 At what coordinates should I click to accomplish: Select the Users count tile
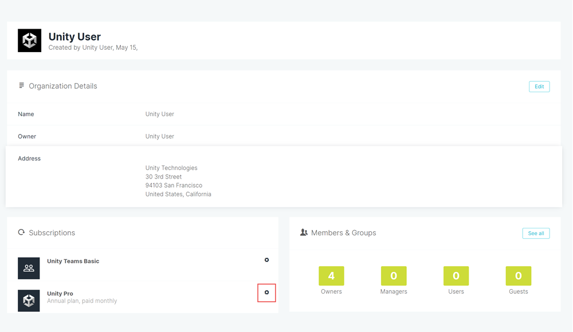click(x=456, y=276)
